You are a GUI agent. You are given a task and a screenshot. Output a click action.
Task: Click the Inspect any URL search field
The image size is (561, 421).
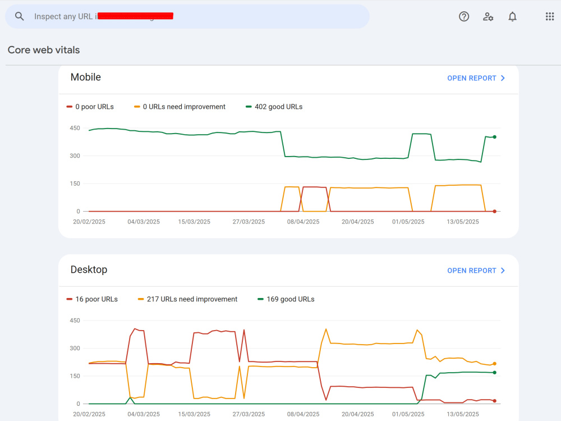pos(187,16)
